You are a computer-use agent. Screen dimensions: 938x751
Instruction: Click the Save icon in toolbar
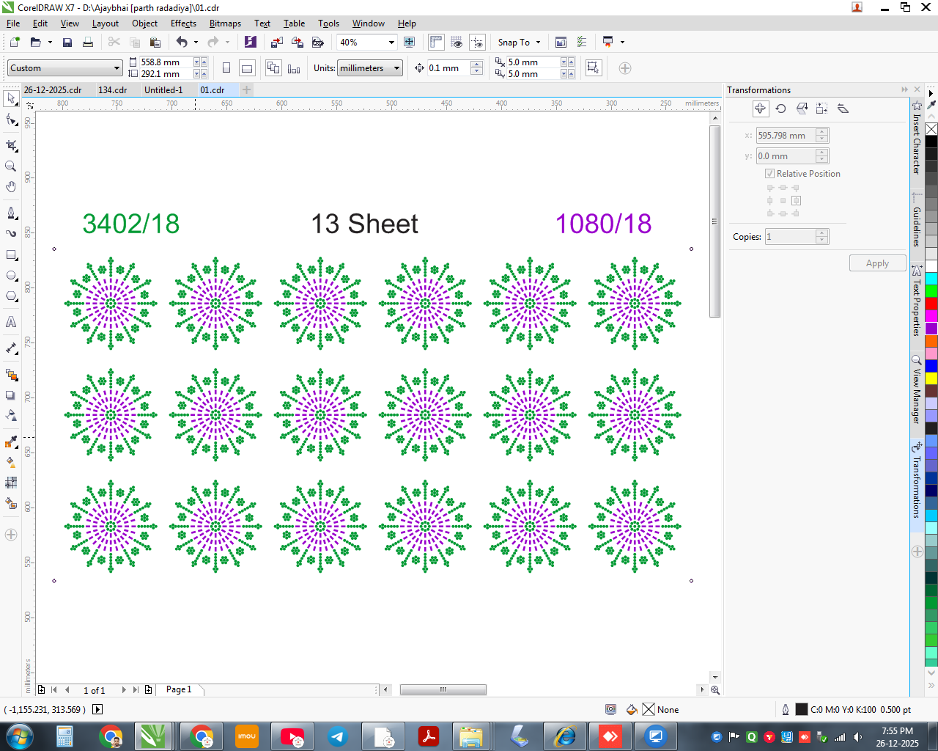coord(67,43)
